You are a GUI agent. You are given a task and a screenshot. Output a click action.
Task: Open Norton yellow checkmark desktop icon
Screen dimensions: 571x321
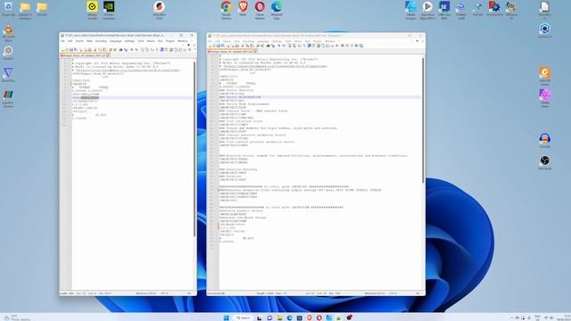click(92, 7)
